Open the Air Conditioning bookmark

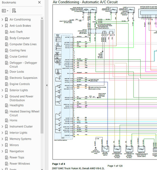pyautogui.click(x=20, y=19)
